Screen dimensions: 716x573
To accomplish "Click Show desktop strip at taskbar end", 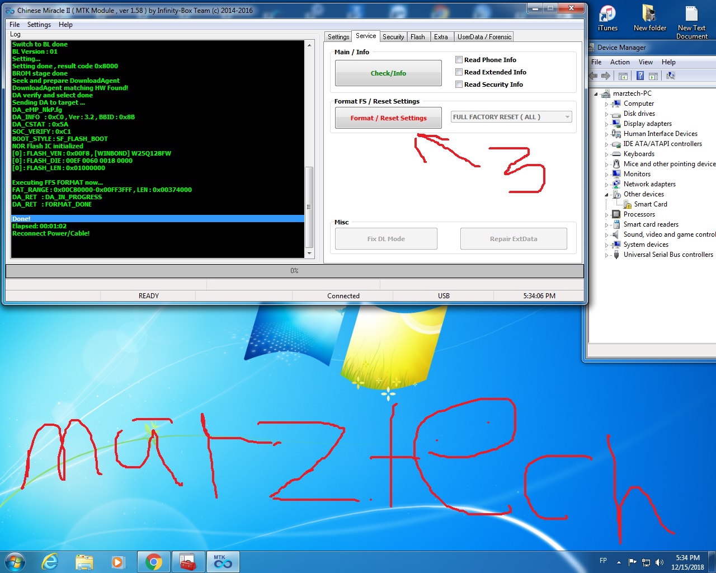I will (712, 562).
